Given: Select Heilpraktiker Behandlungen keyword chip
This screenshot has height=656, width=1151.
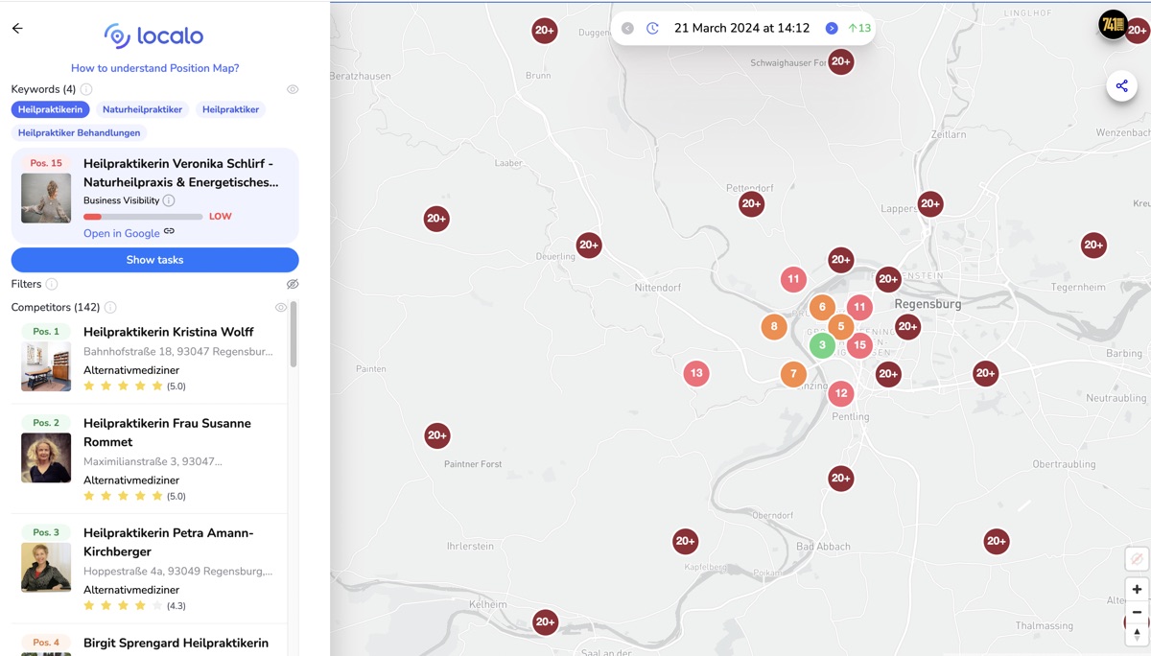Looking at the screenshot, I should click(79, 132).
